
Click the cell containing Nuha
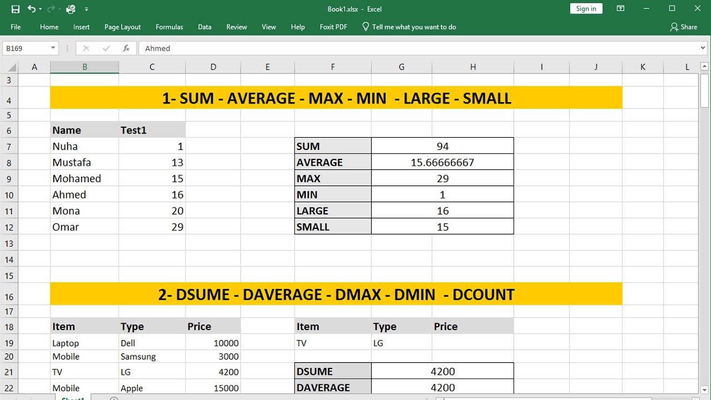[84, 146]
